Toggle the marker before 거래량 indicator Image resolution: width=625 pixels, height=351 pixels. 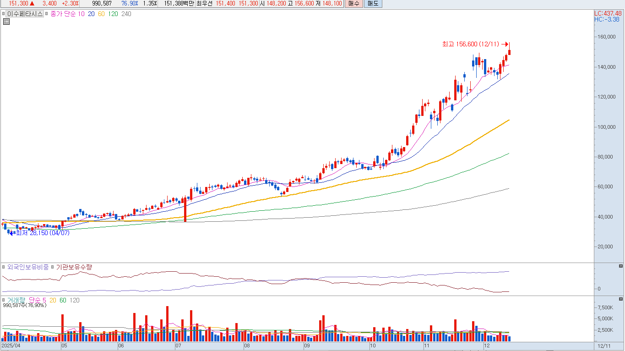[4, 300]
